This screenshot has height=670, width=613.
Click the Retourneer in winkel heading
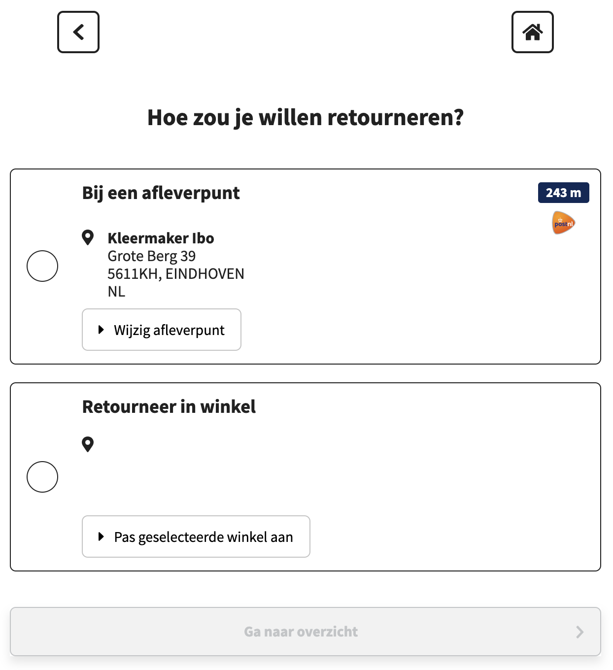(x=169, y=406)
